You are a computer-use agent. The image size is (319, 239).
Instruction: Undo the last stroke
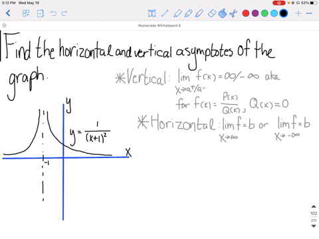pyautogui.click(x=53, y=13)
